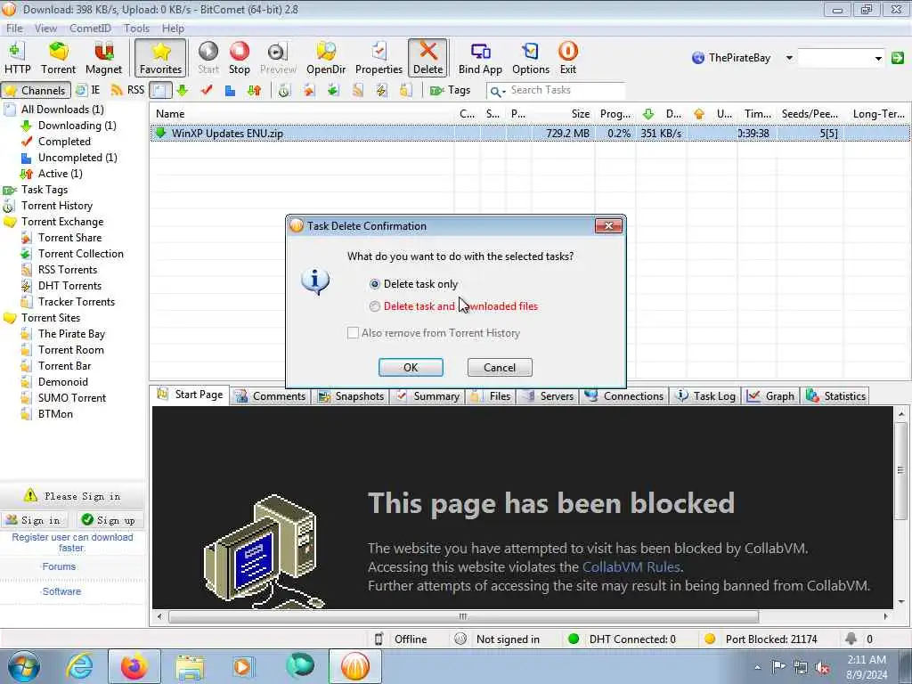Click the IE button in second toolbar
The width and height of the screenshot is (912, 684).
(88, 90)
